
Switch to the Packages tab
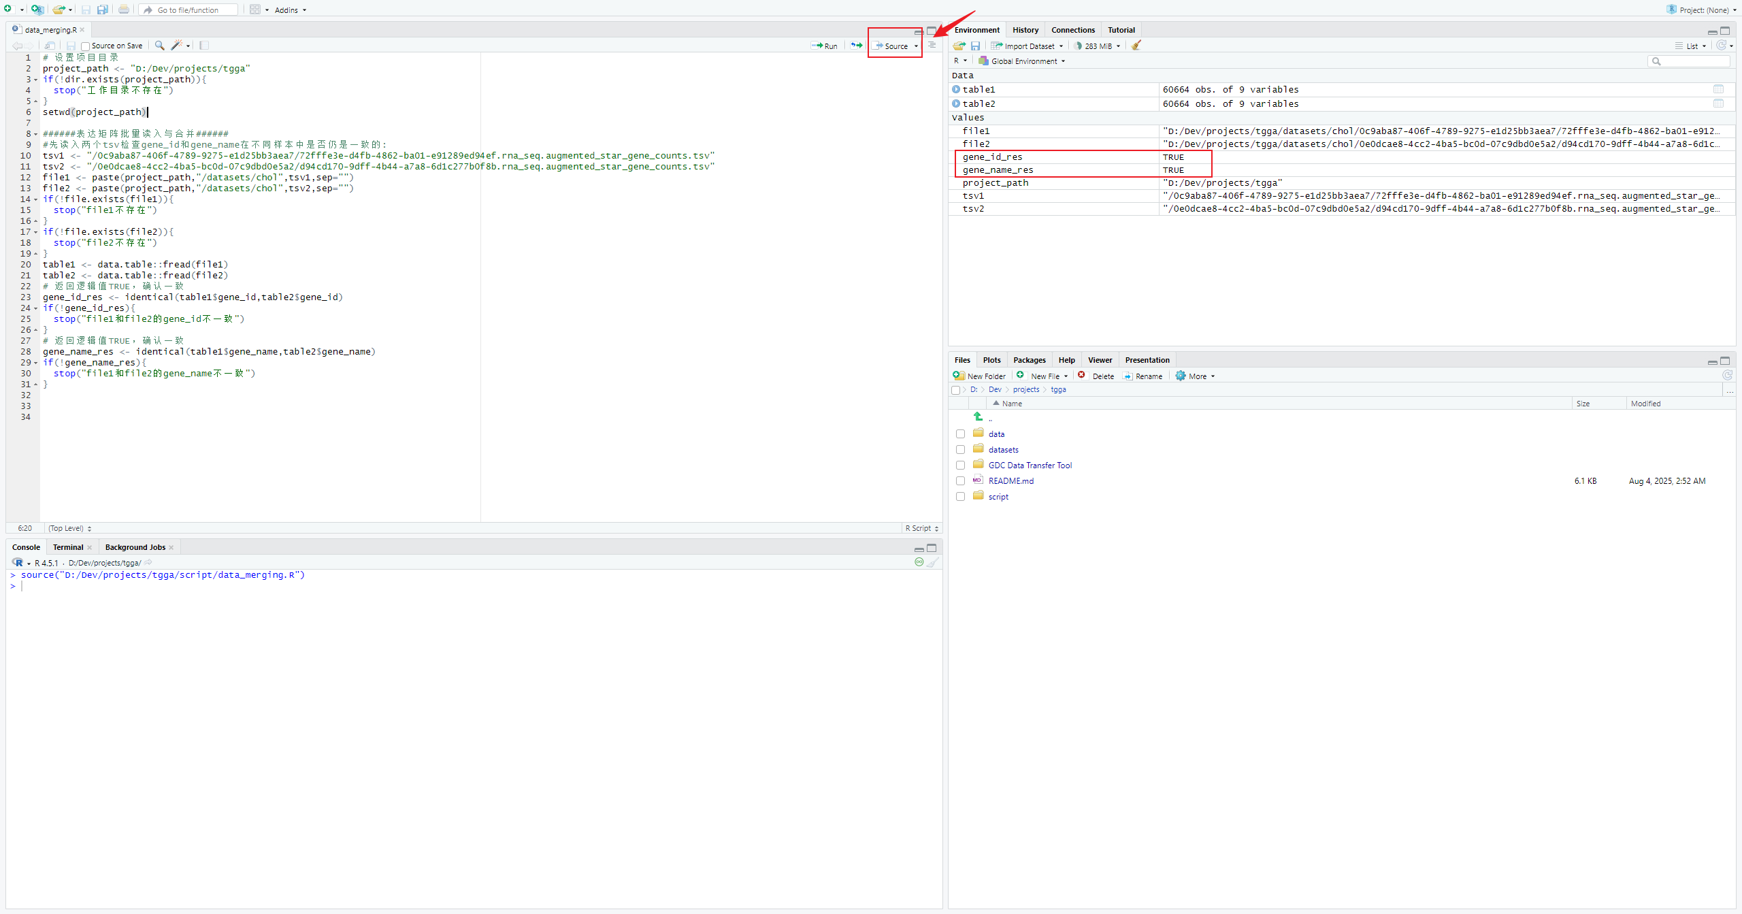click(1029, 360)
